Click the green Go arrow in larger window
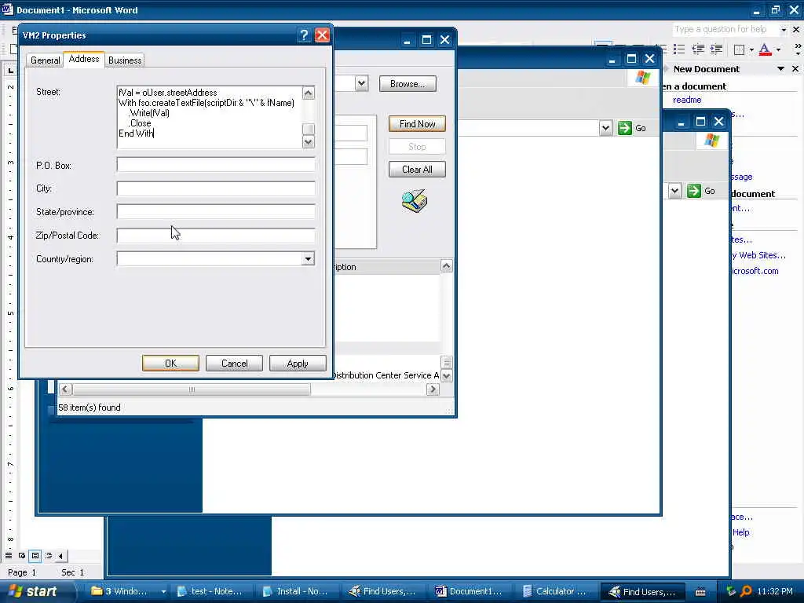Image resolution: width=804 pixels, height=603 pixels. [624, 128]
